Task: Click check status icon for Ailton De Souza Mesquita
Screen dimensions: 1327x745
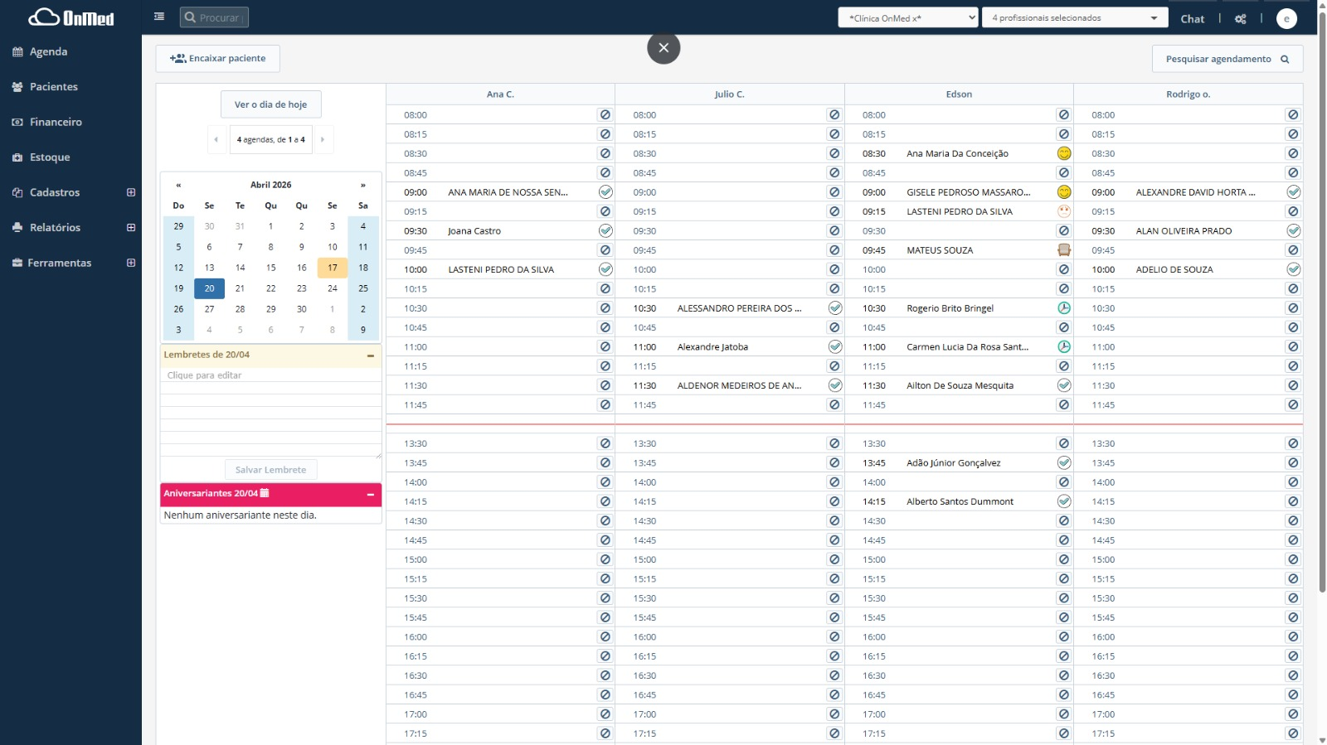Action: [x=1064, y=385]
